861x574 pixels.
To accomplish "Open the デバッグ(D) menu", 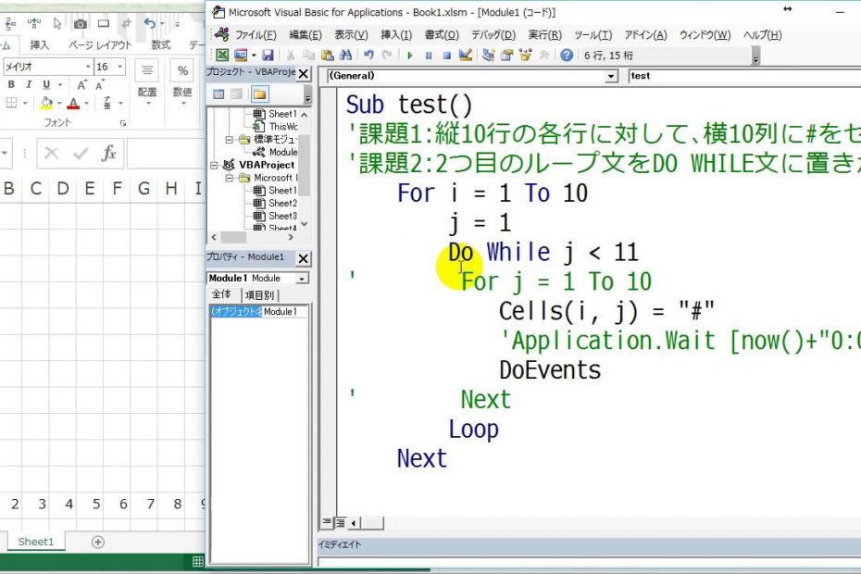I will [493, 35].
